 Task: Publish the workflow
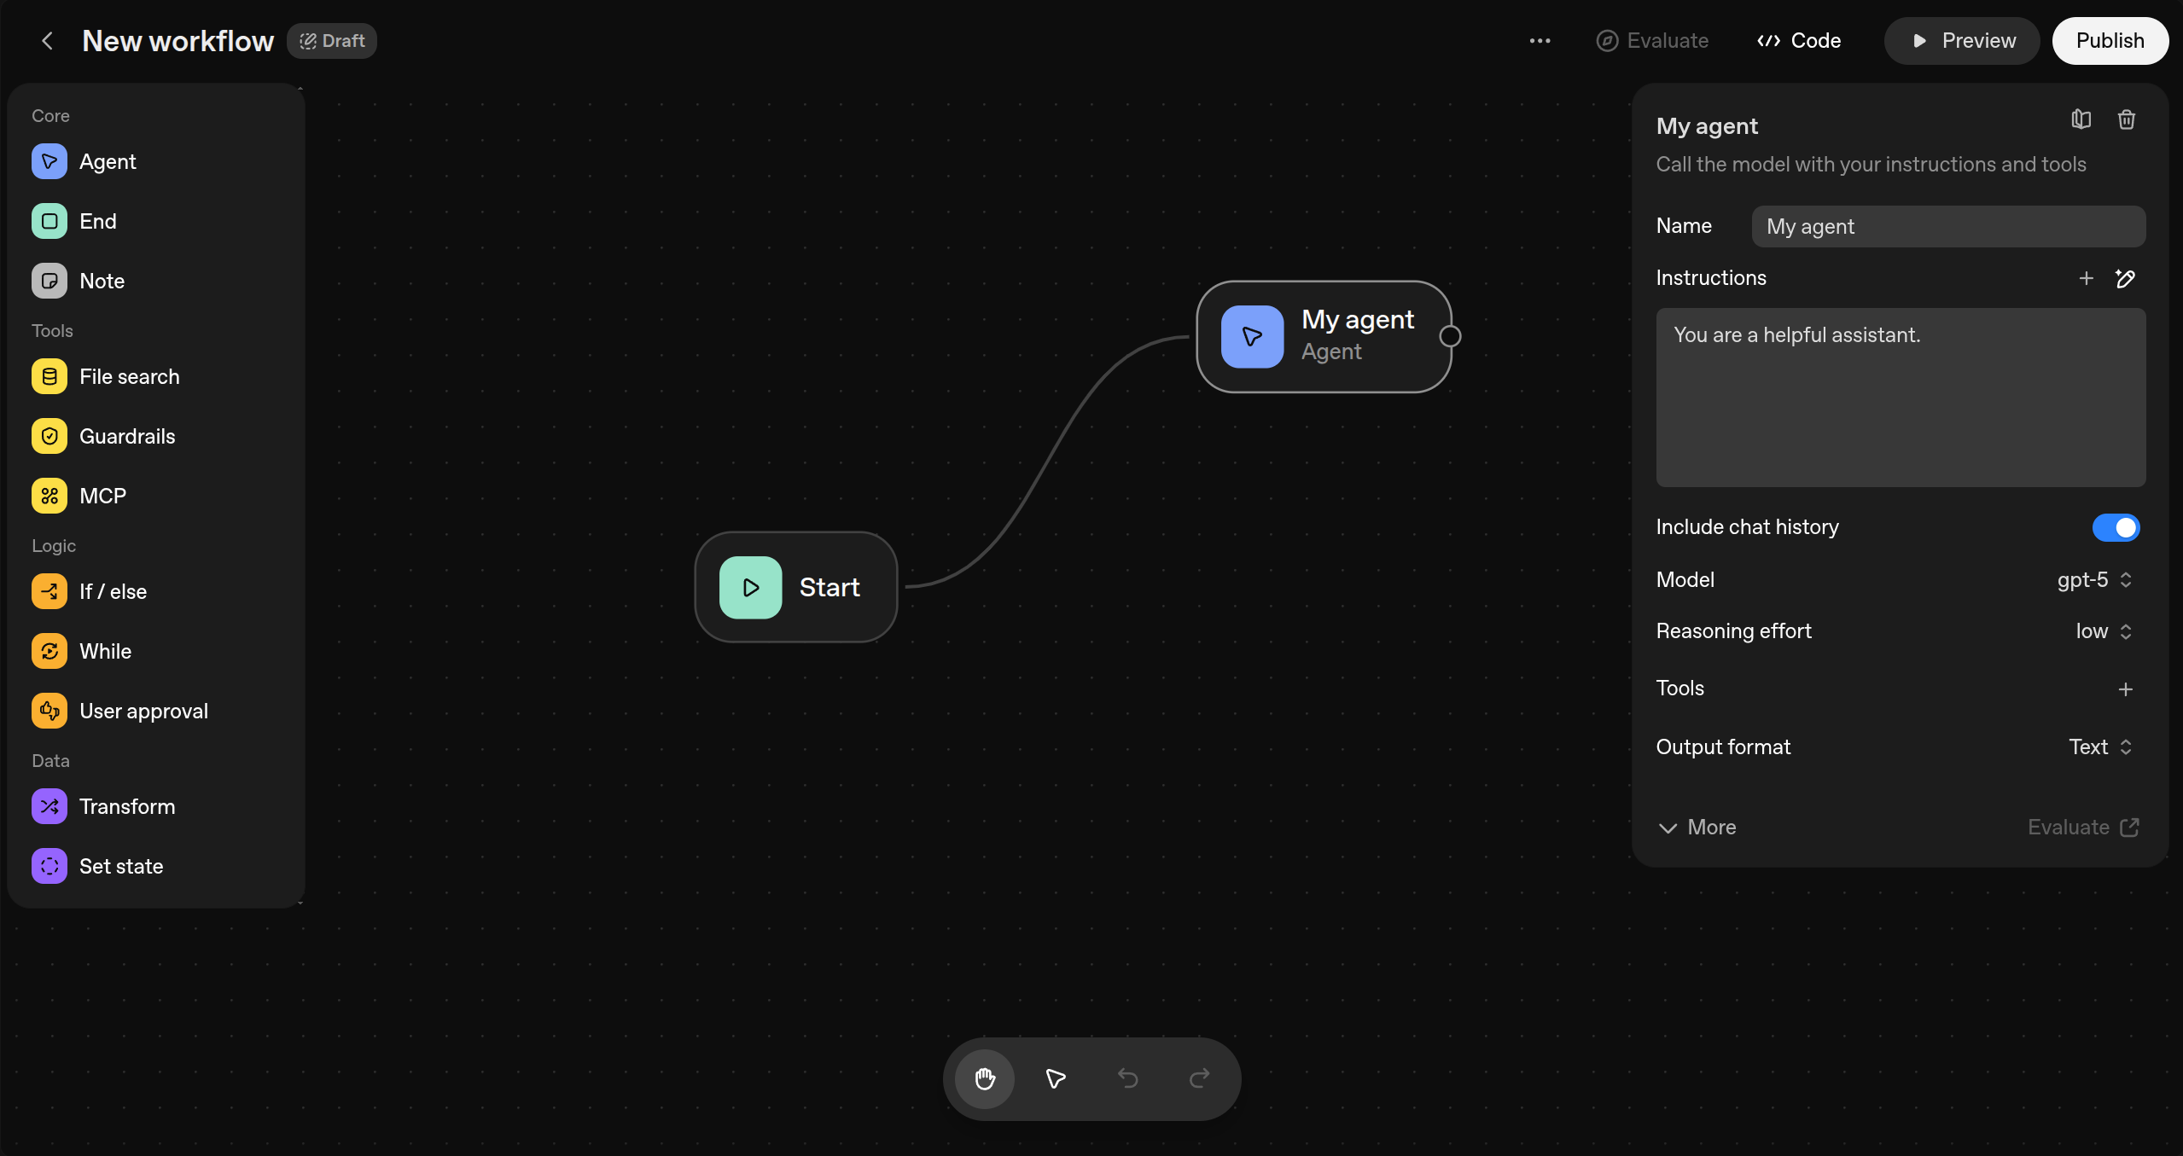2110,40
